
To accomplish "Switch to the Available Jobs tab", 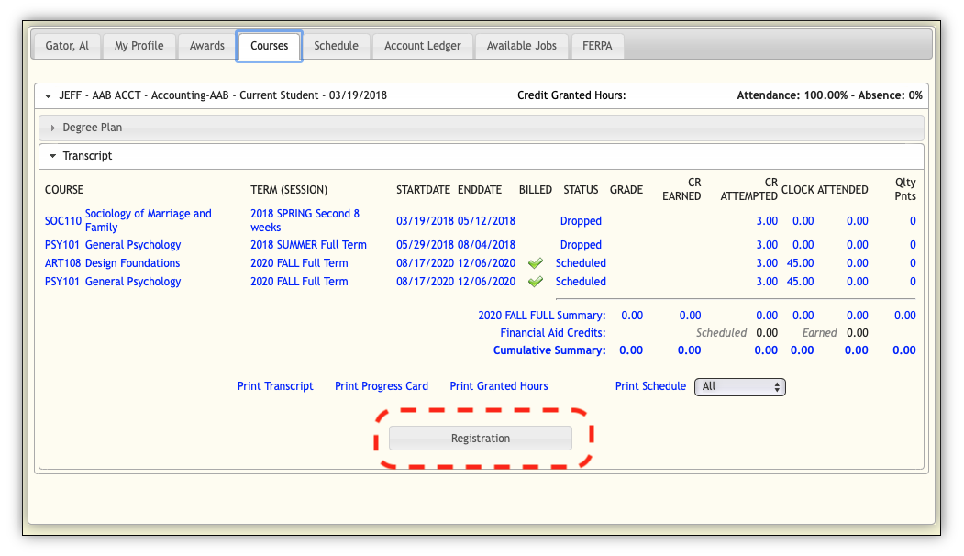I will 521,46.
